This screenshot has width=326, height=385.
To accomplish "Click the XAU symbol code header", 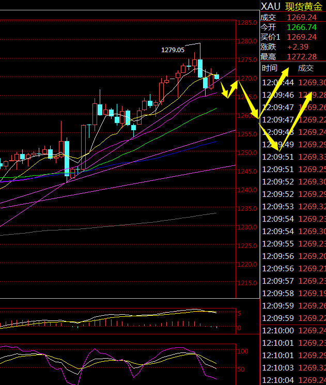I will point(271,6).
